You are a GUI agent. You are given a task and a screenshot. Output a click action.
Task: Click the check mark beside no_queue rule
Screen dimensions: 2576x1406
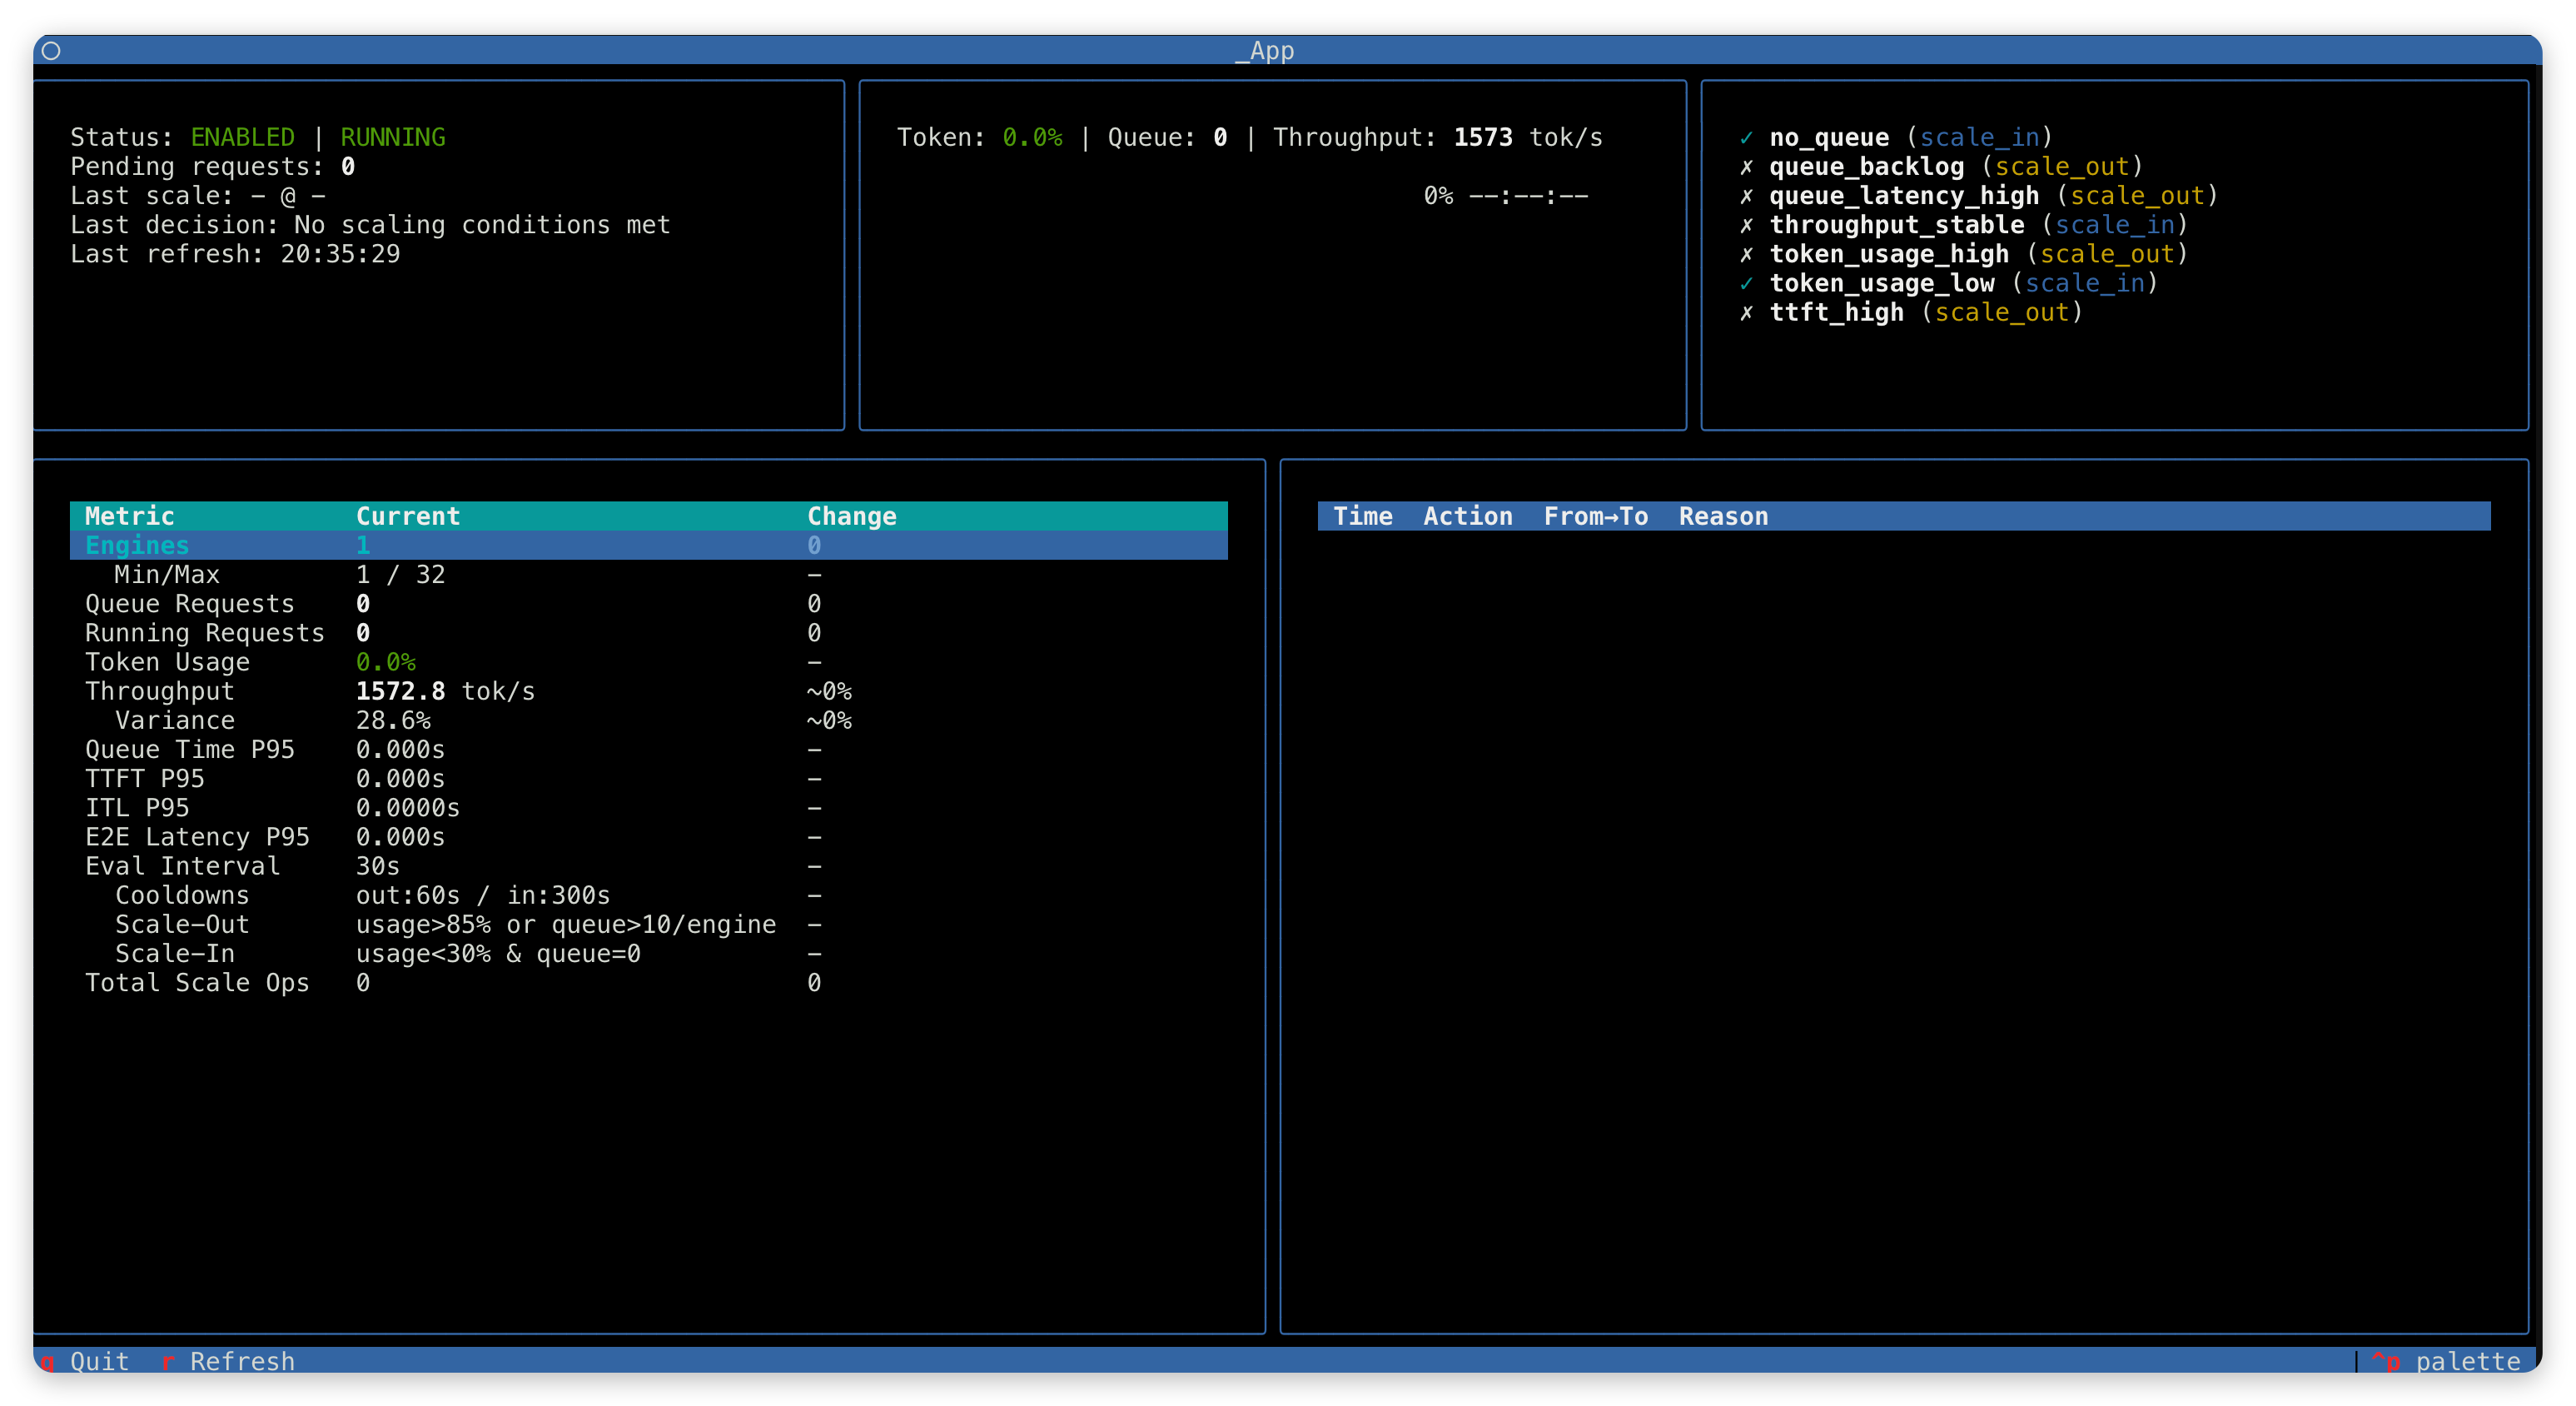pyautogui.click(x=1746, y=137)
